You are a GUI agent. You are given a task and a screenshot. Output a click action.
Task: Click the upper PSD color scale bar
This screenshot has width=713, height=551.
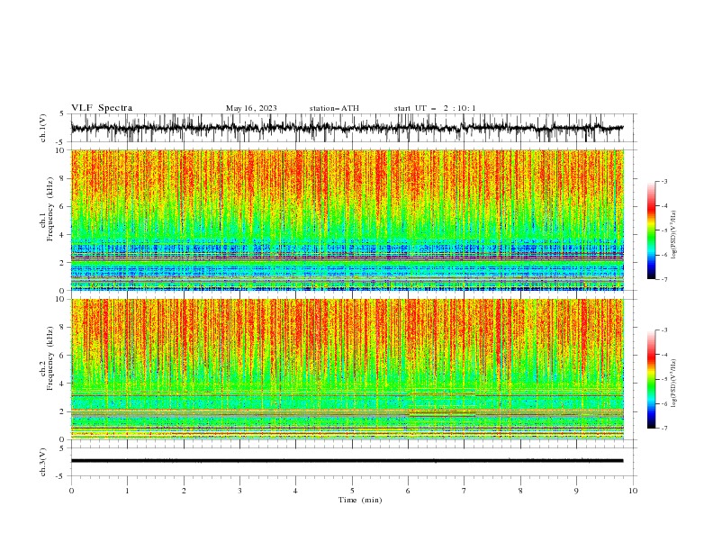point(652,230)
